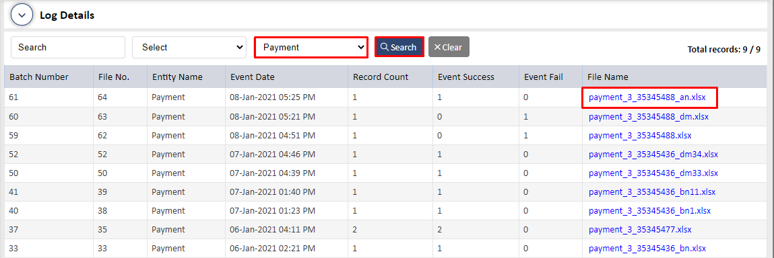Collapse the Log Details section chevron
Image resolution: width=774 pixels, height=258 pixels.
(x=22, y=15)
